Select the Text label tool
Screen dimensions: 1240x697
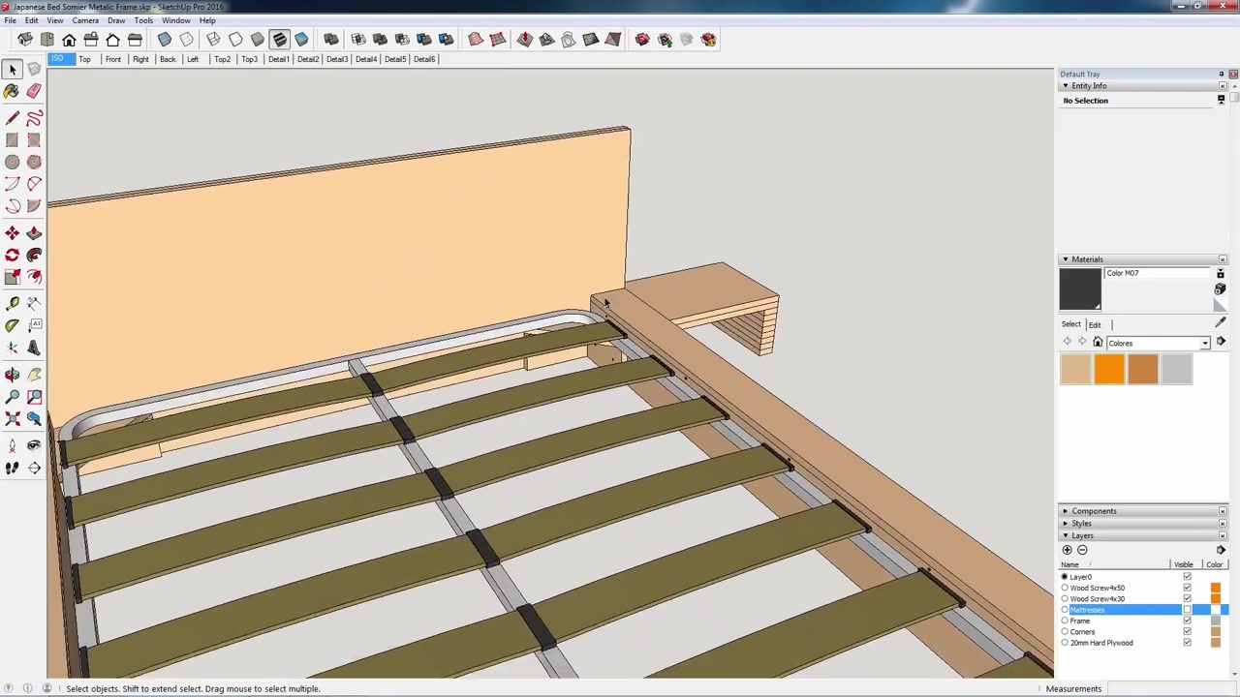(x=34, y=326)
